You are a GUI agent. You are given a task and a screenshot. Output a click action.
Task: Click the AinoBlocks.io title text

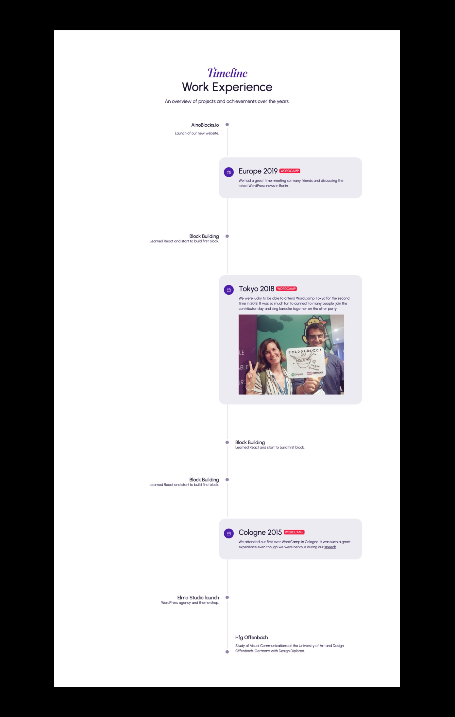(205, 125)
